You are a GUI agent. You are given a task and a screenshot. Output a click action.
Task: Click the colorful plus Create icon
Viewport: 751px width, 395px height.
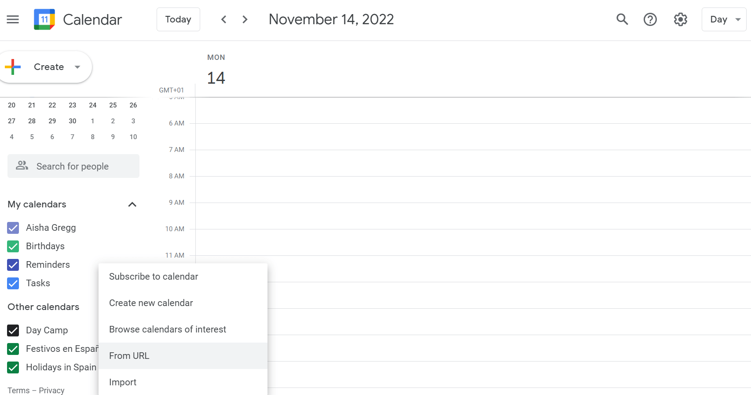pyautogui.click(x=13, y=67)
